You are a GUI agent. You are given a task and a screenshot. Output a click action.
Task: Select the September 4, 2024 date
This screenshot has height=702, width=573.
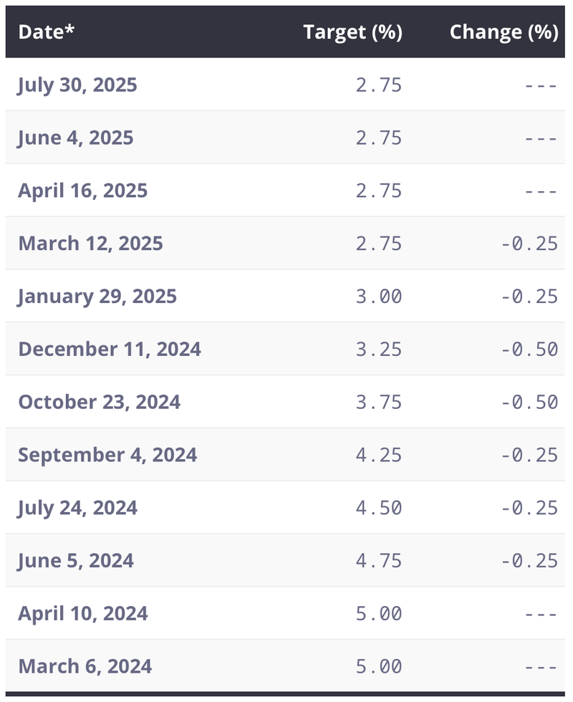click(107, 455)
